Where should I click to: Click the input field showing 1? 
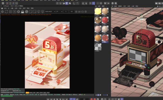66,12
